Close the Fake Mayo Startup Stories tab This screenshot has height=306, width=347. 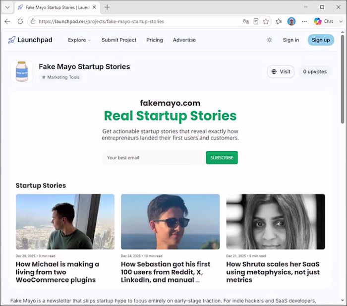[x=94, y=7]
